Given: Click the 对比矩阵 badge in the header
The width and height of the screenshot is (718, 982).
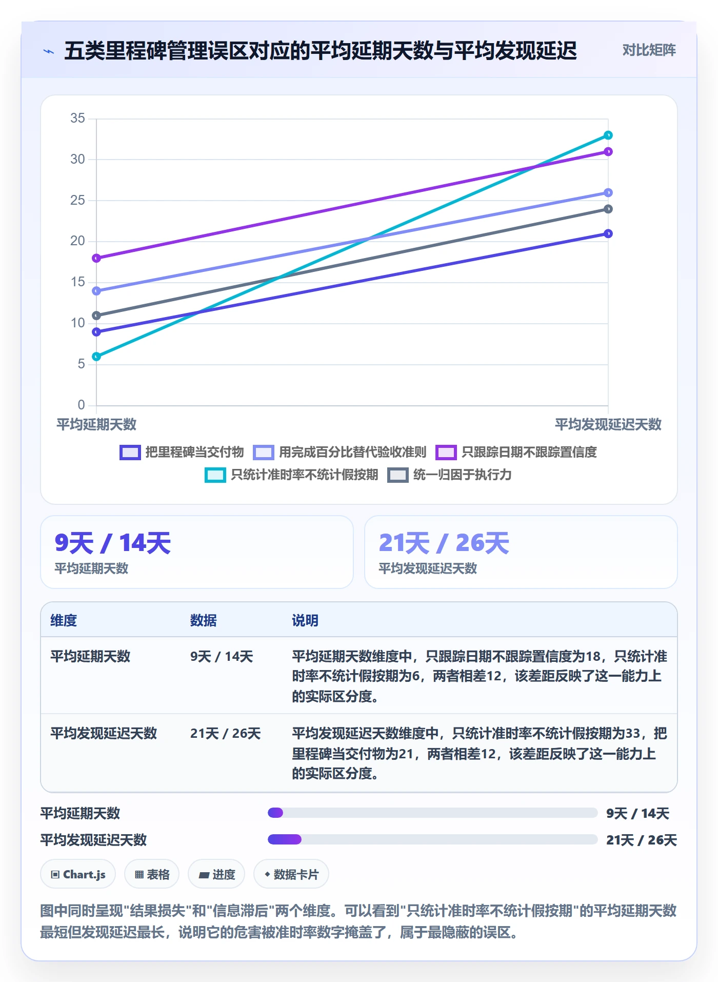Looking at the screenshot, I should [x=649, y=50].
